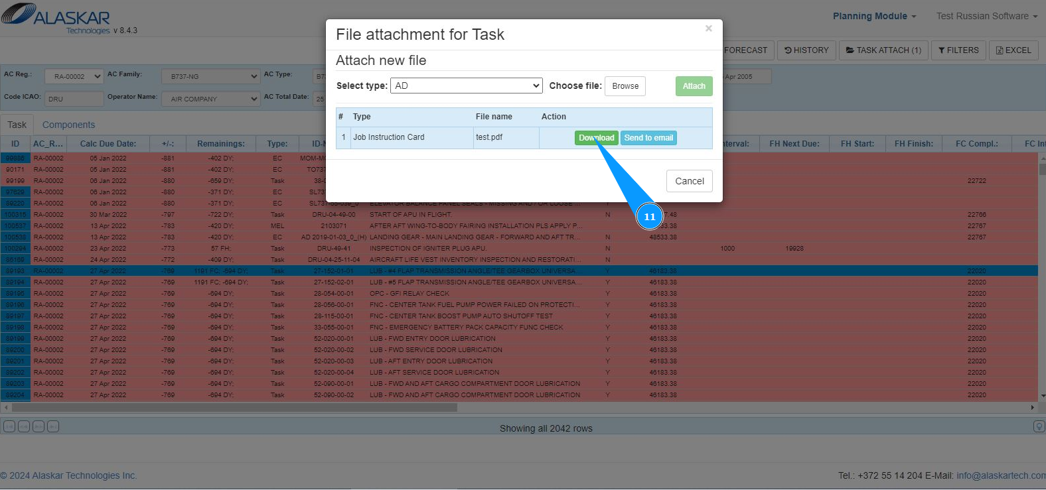Sort by the ID column header

pos(15,144)
